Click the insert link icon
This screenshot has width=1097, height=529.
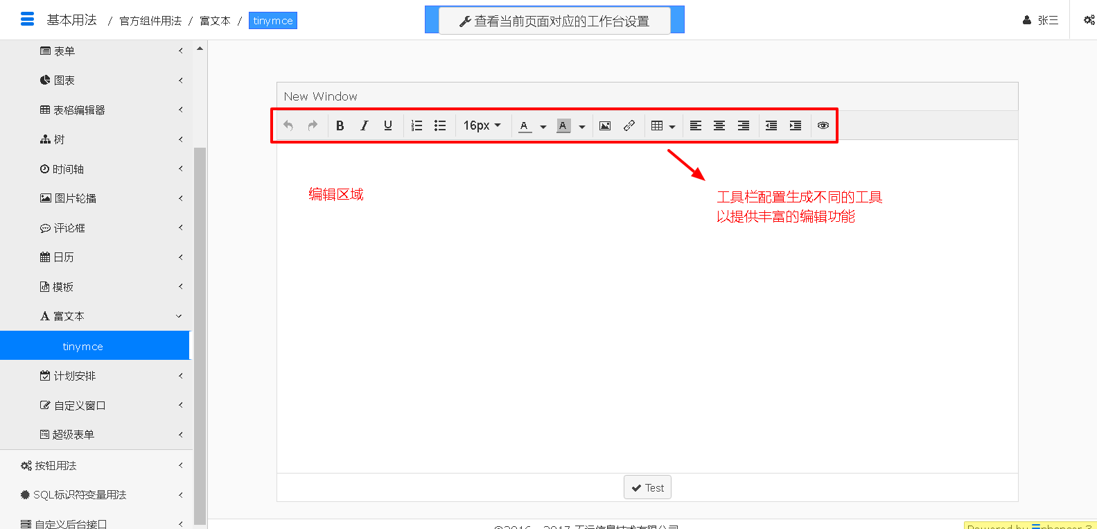point(629,125)
